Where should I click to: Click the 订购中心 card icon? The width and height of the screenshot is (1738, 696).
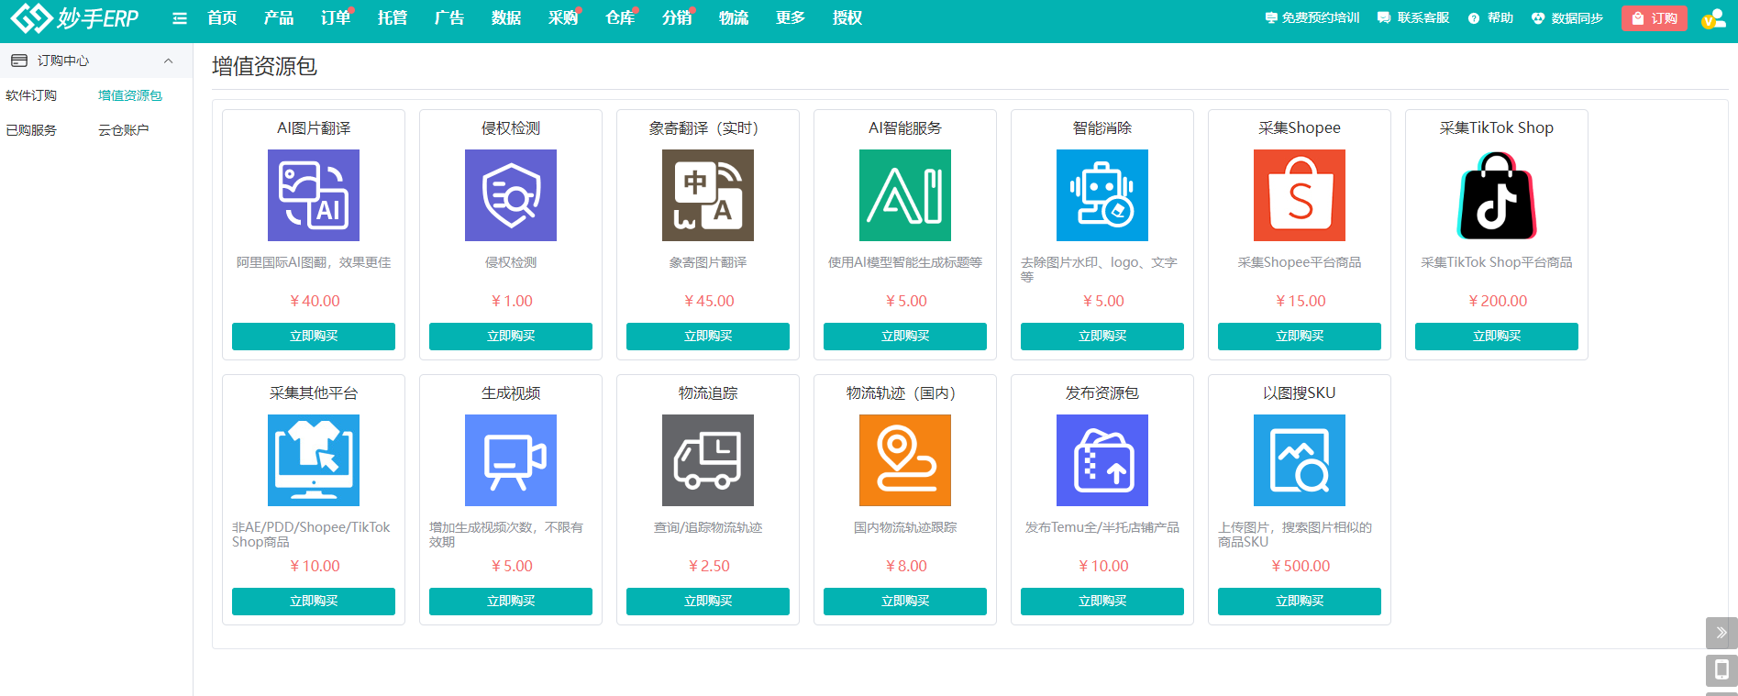point(19,61)
